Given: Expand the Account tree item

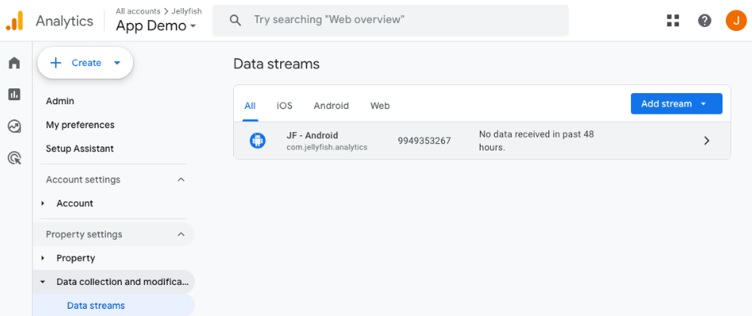Looking at the screenshot, I should [43, 203].
